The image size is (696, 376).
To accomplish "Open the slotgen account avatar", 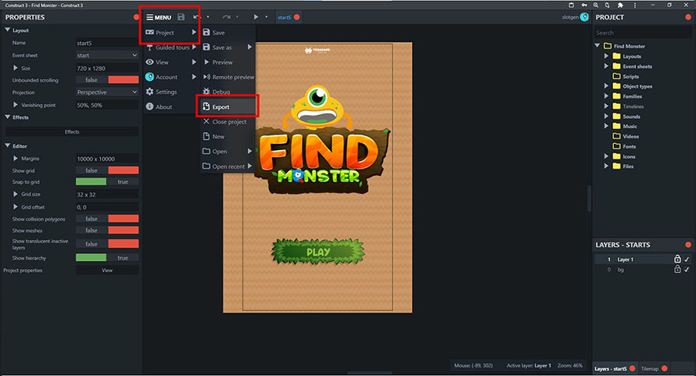I will [x=584, y=17].
